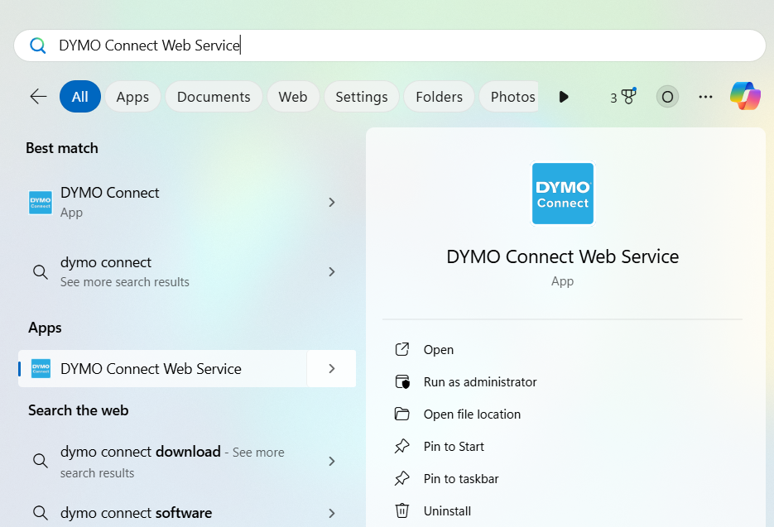This screenshot has height=527, width=774.
Task: Choose Uninstall for DYMO Connect Web Service
Action: click(447, 510)
